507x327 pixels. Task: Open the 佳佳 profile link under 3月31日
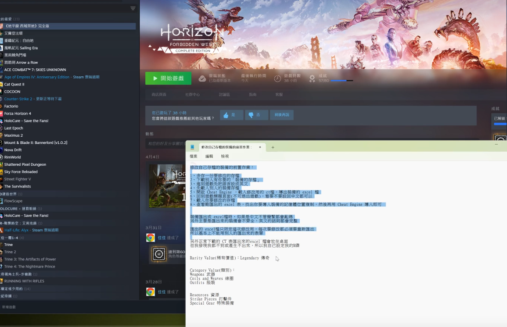pos(162,238)
